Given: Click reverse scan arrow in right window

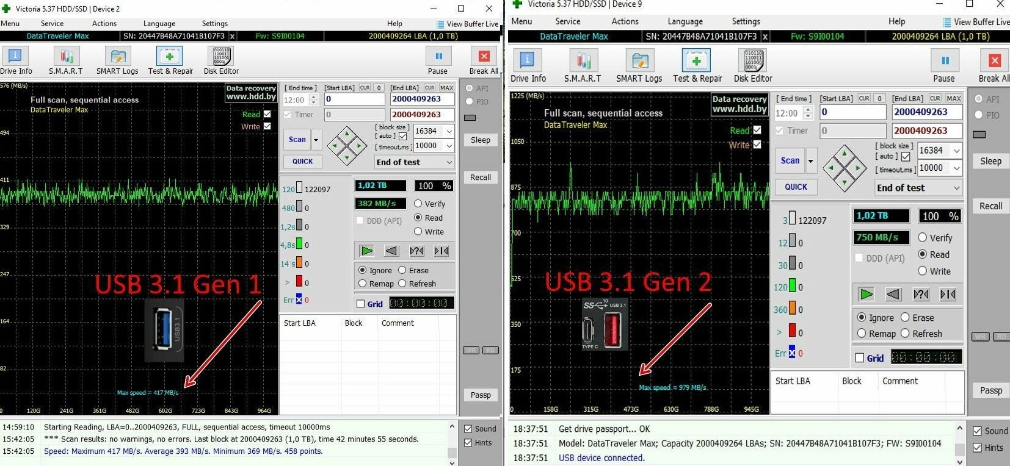Looking at the screenshot, I should tap(893, 295).
